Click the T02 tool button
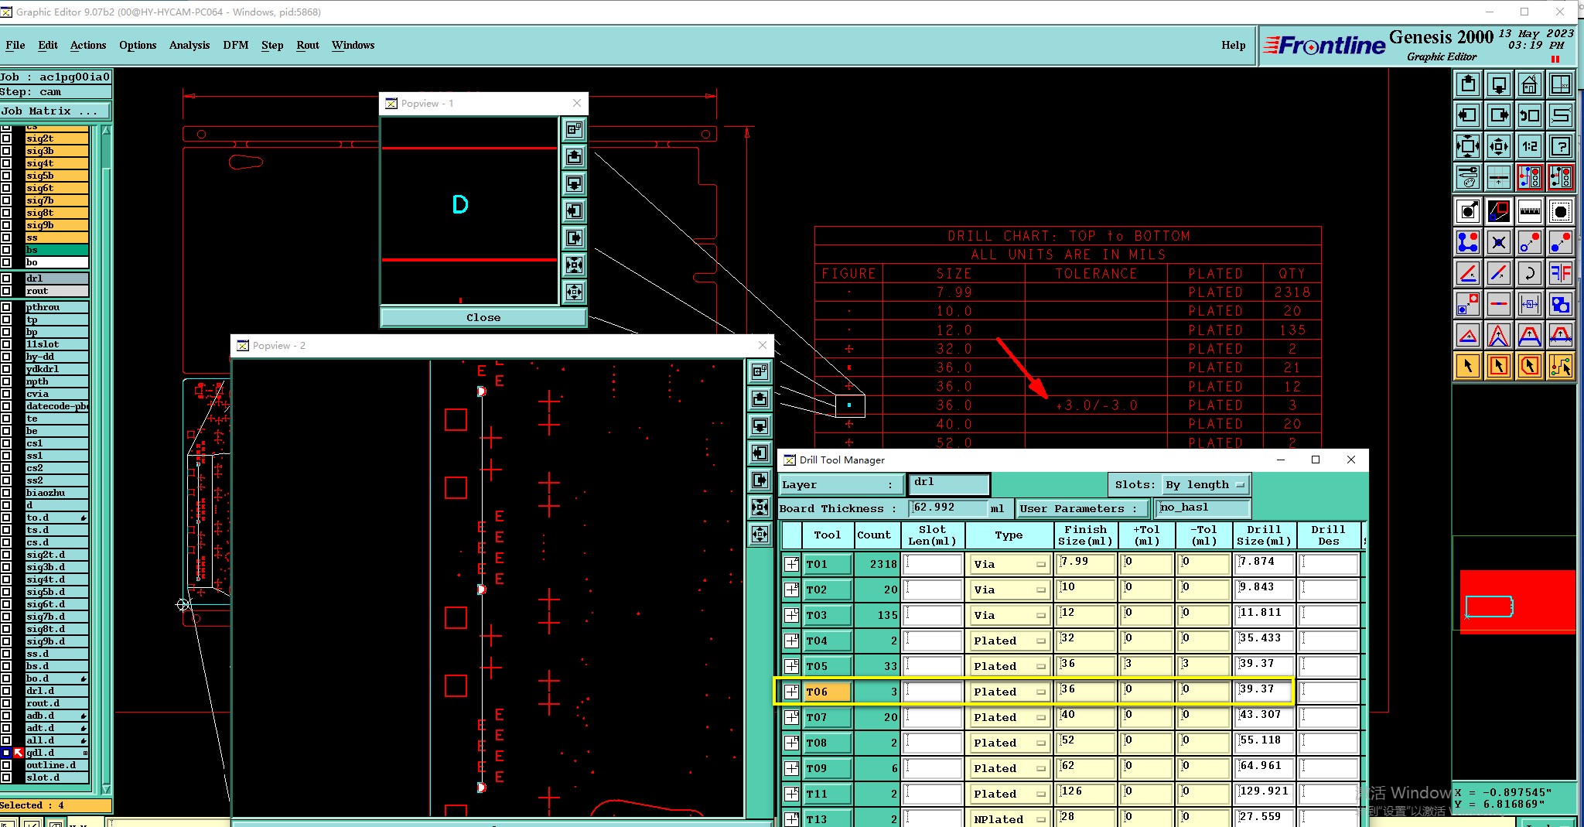 828,589
